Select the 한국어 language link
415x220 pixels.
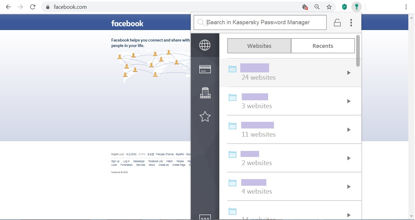[142, 154]
